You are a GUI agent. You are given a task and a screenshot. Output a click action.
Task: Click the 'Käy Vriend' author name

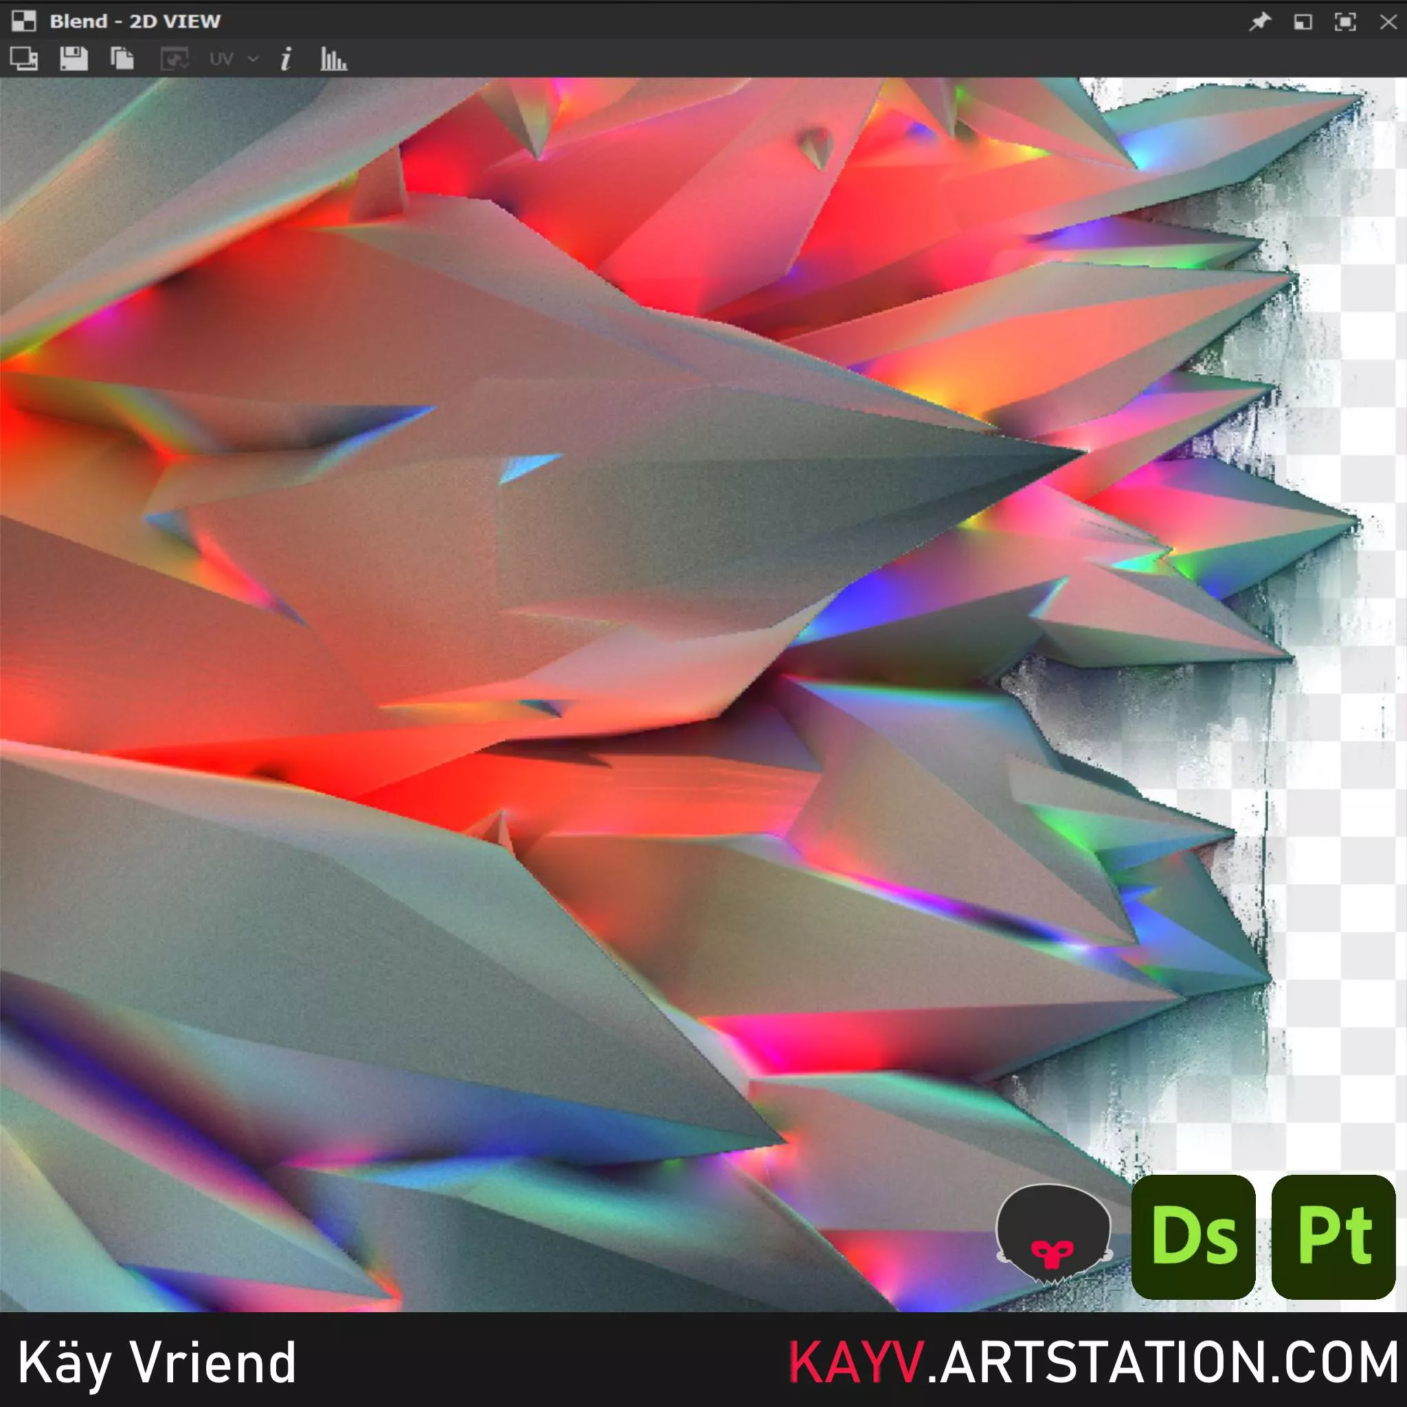[157, 1362]
